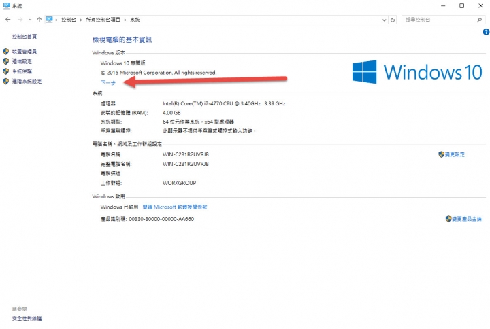Minimize the 系統 window
Image resolution: width=490 pixels, height=329 pixels.
(443, 6)
